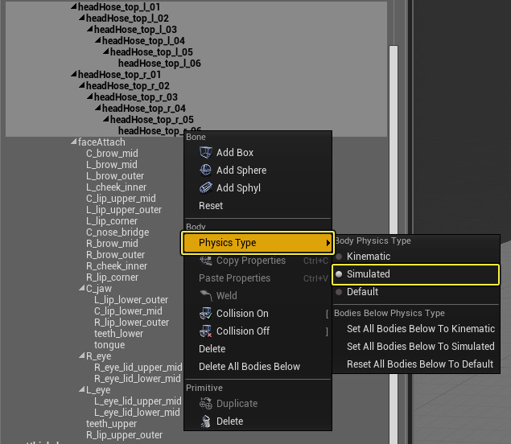511x444 pixels.
Task: Click the Add Sphere globe icon
Action: [206, 170]
